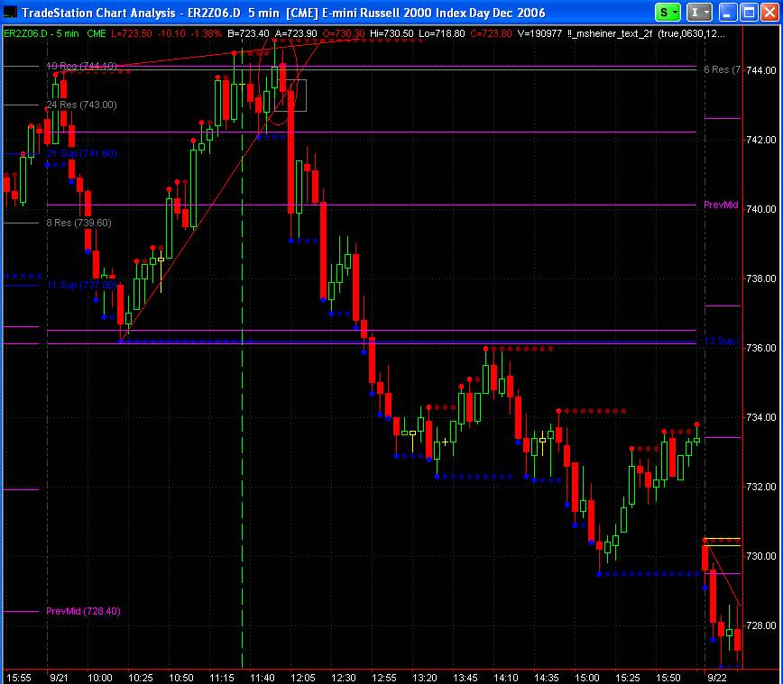Click the C=723.80 close value
This screenshot has width=783, height=684.
point(491,34)
